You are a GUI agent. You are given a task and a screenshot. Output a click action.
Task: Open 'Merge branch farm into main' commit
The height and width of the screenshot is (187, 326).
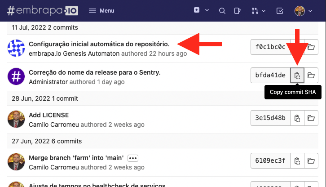76,158
